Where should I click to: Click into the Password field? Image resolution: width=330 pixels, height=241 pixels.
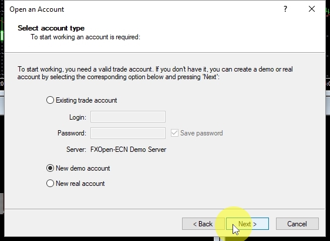(128, 133)
